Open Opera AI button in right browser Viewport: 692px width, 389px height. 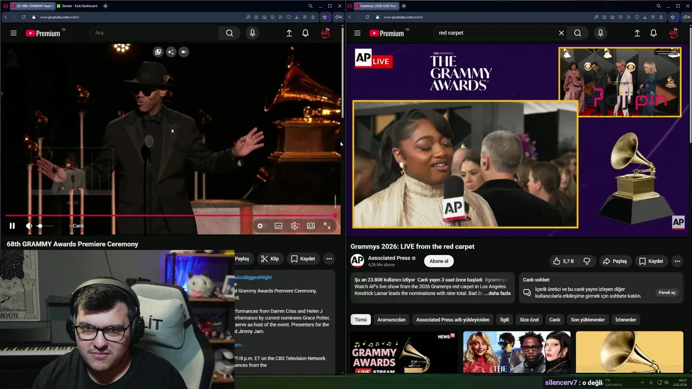tap(687, 17)
